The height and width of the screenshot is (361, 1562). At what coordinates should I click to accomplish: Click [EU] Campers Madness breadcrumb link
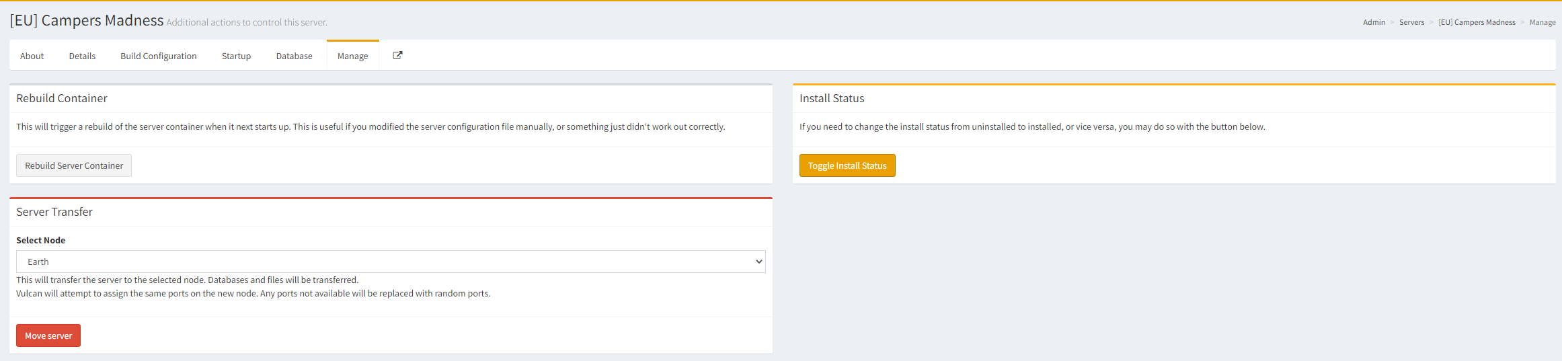point(1477,23)
